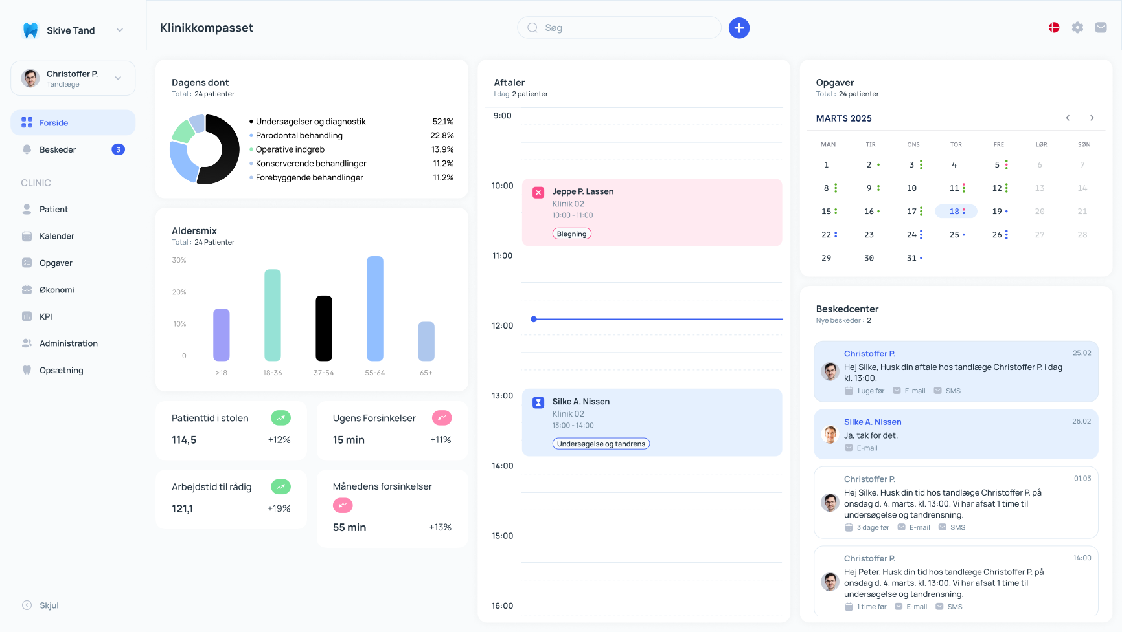The height and width of the screenshot is (632, 1122).
Task: Click the blue plus add button
Action: [739, 28]
